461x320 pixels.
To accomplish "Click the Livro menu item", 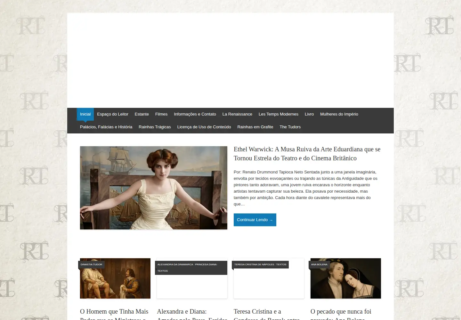I will [309, 114].
